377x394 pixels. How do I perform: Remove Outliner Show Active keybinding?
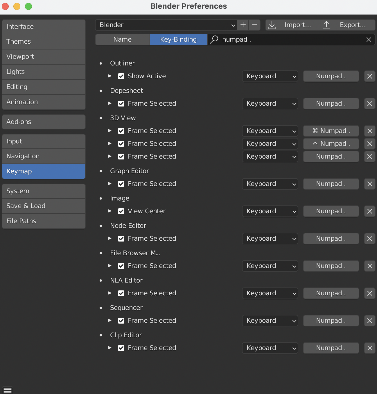tap(370, 76)
